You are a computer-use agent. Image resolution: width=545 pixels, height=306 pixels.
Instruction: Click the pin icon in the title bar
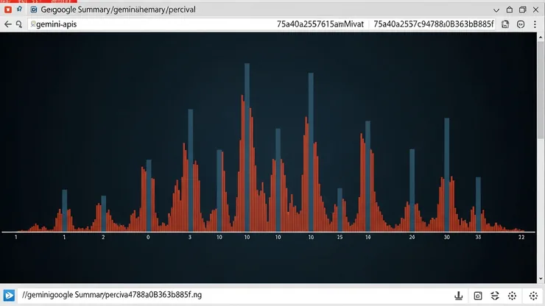pos(19,10)
